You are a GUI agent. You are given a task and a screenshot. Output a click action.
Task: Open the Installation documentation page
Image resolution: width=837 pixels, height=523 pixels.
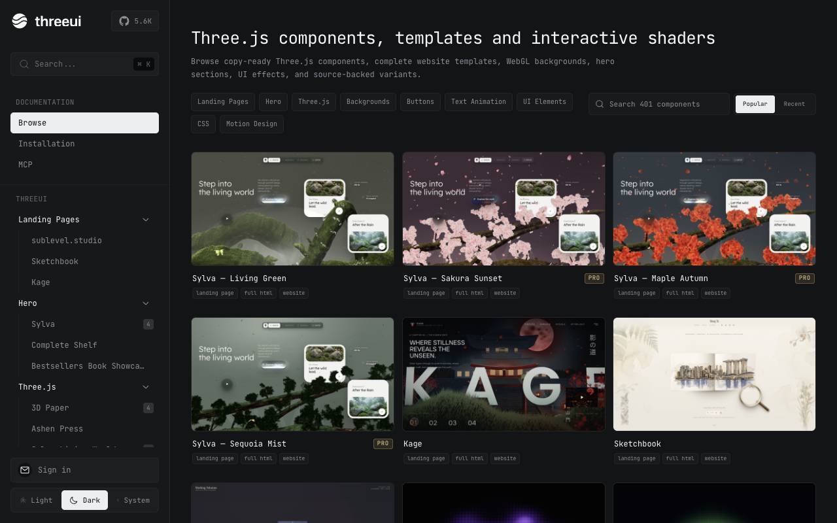(x=84, y=144)
